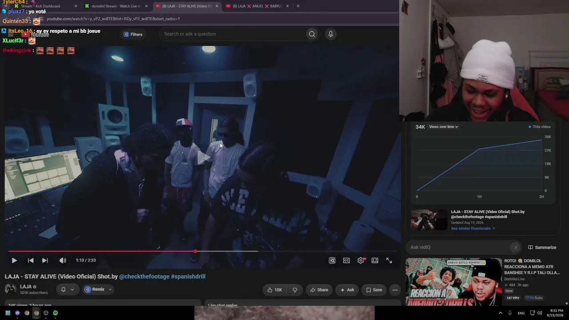Click the 'This video' chart legend

[x=539, y=127]
